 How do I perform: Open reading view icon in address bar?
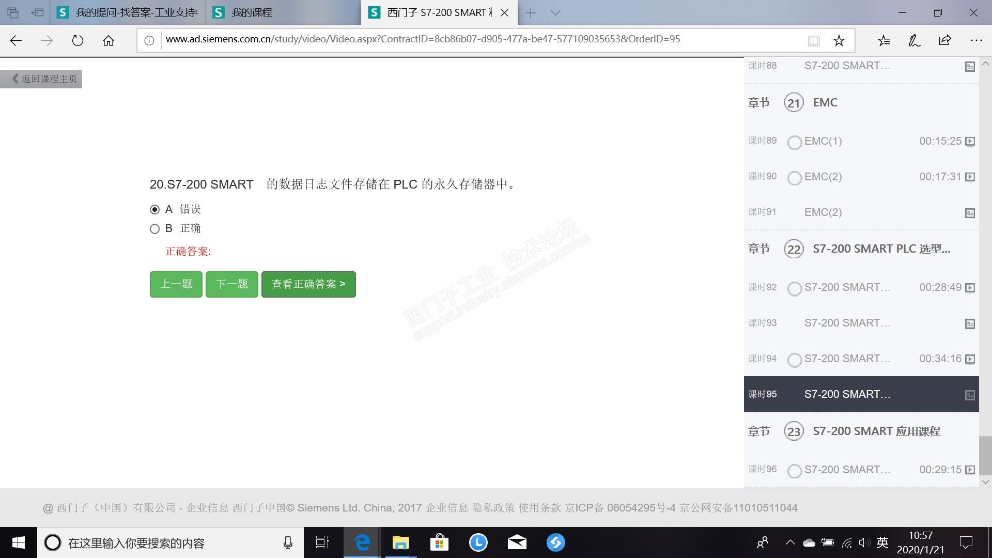tap(813, 40)
